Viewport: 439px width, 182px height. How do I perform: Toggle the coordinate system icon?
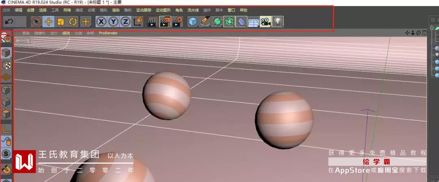click(x=138, y=21)
